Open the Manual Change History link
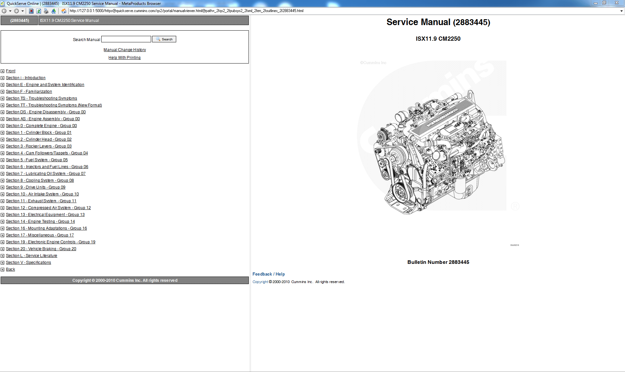 click(124, 50)
